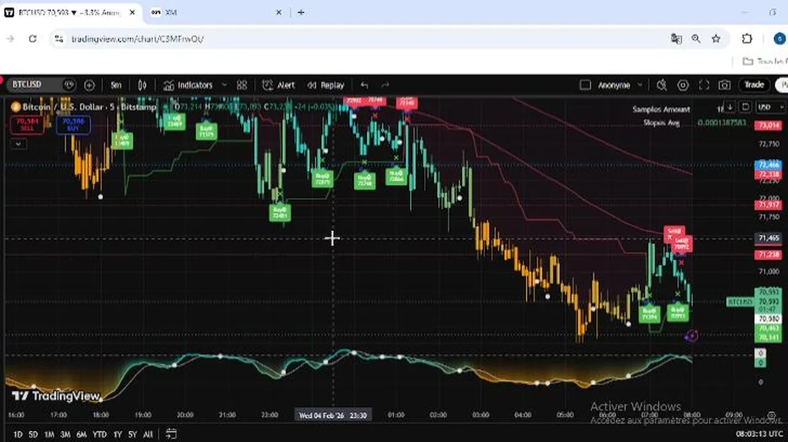Image resolution: width=788 pixels, height=442 pixels.
Task: Switch to the XM browser tab
Action: 216,12
